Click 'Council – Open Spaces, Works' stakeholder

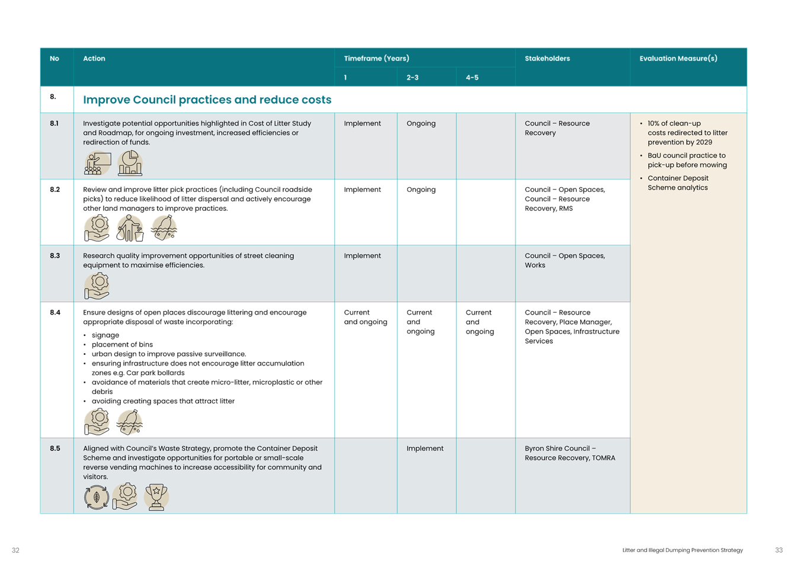click(x=565, y=261)
